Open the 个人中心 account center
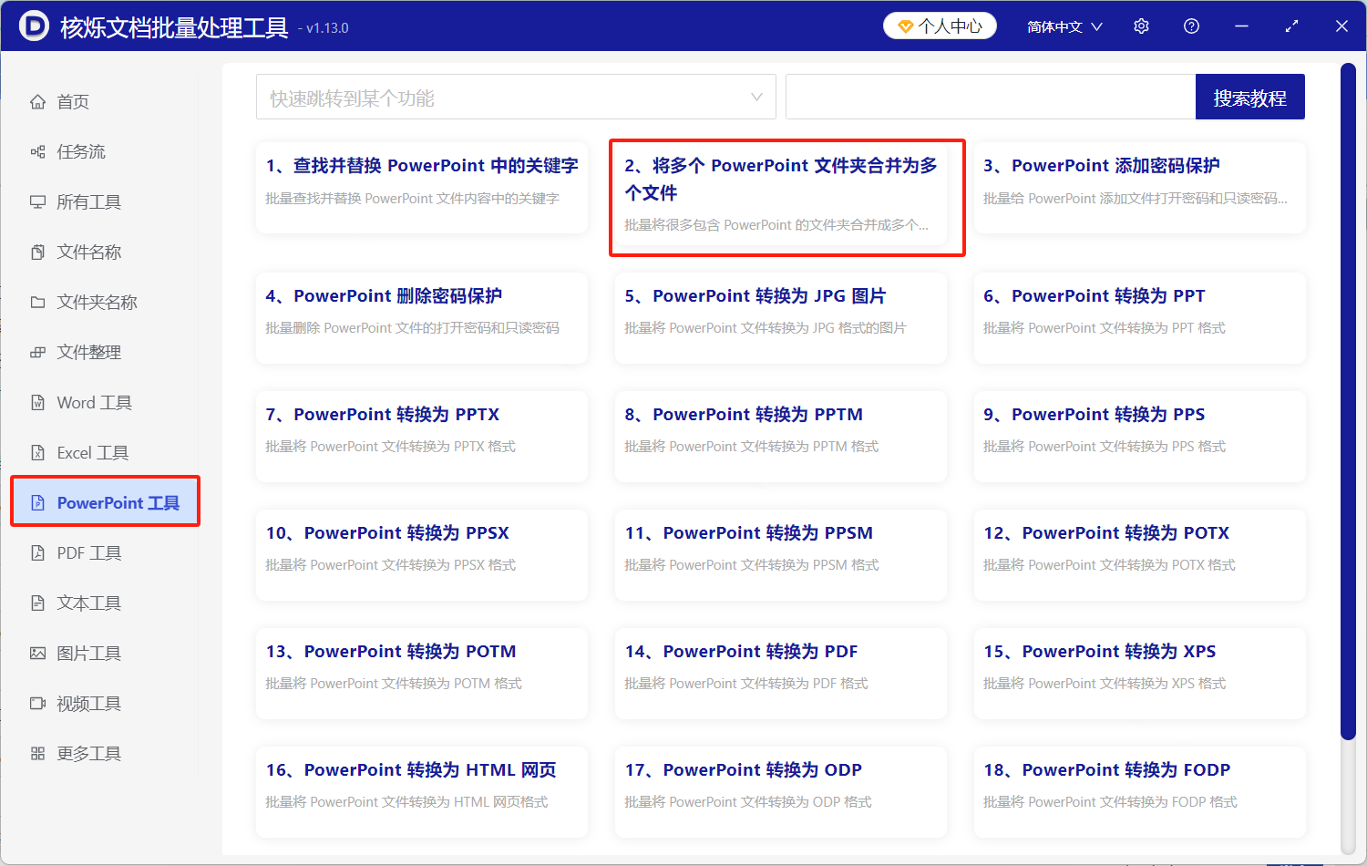 940,26
